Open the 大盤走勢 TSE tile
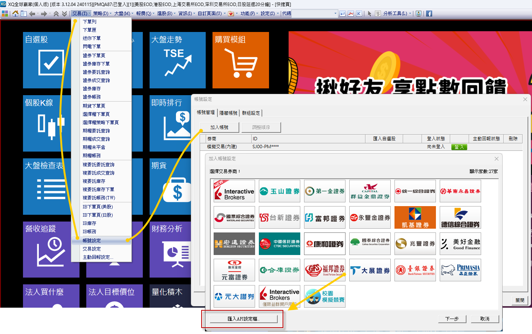The width and height of the screenshot is (532, 334). coord(177,60)
